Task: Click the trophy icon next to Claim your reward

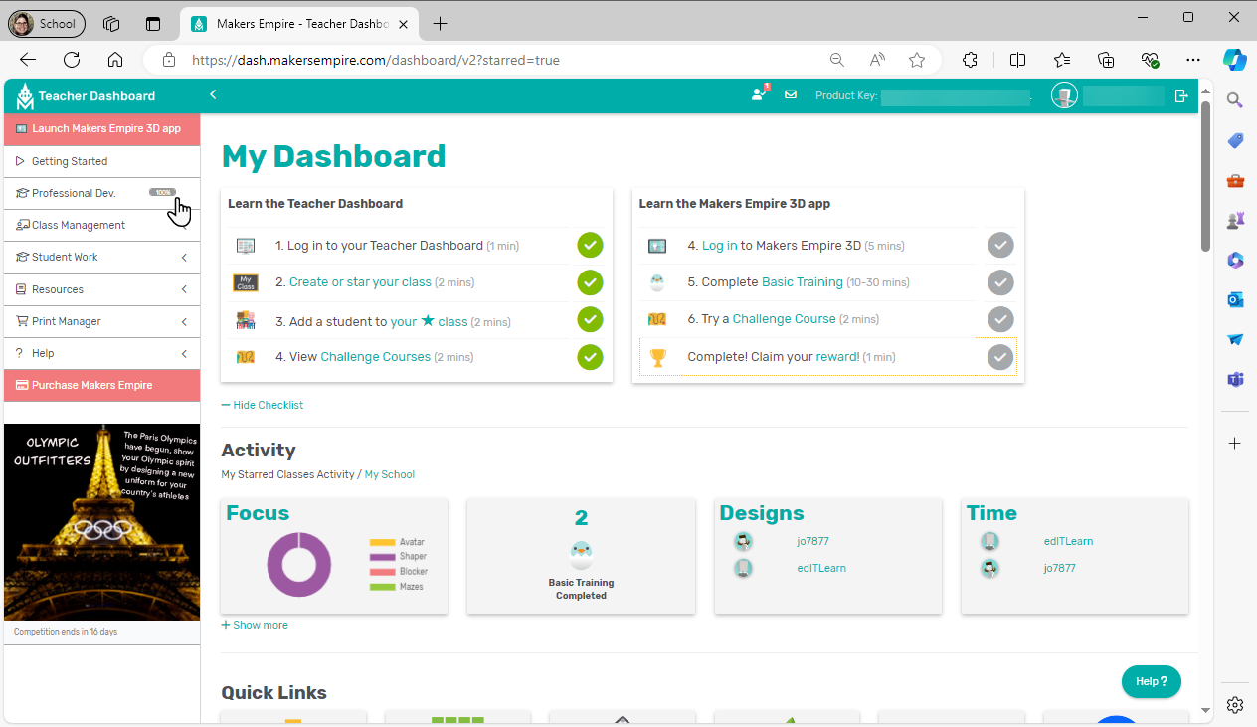Action: pyautogui.click(x=657, y=357)
